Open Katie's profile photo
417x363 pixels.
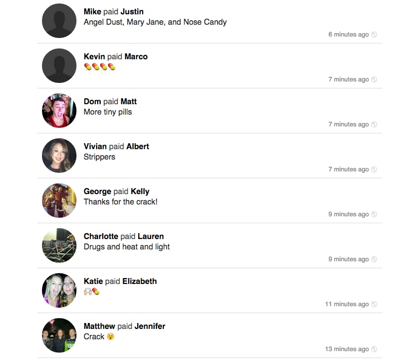tap(59, 290)
